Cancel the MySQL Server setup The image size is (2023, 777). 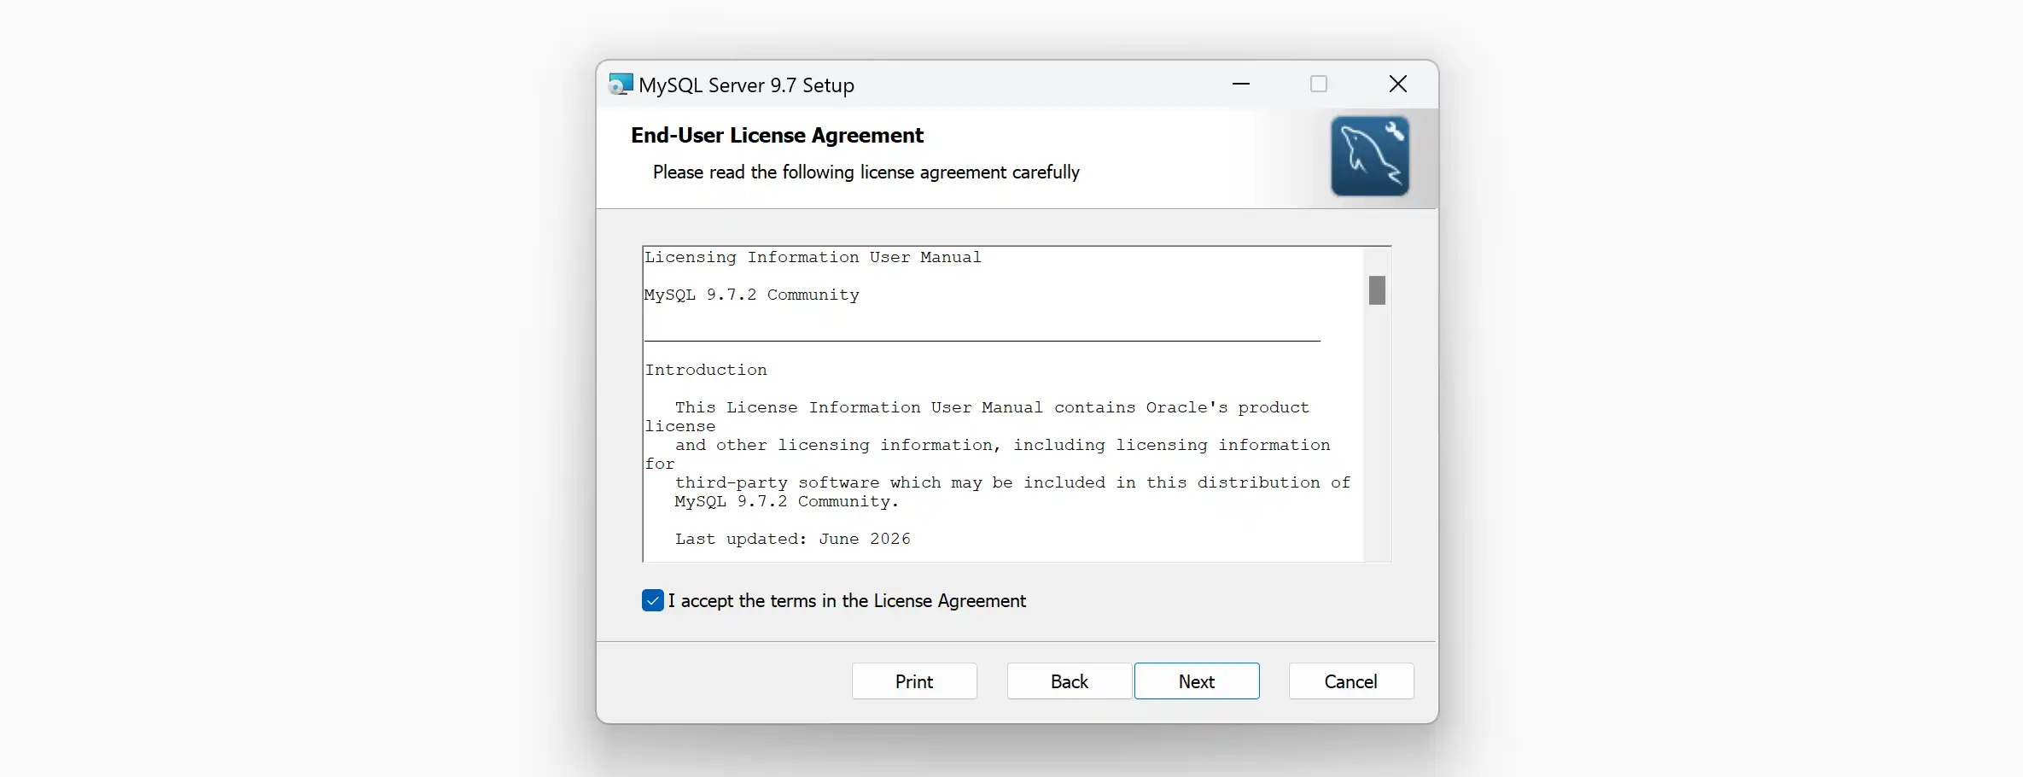[x=1351, y=681]
